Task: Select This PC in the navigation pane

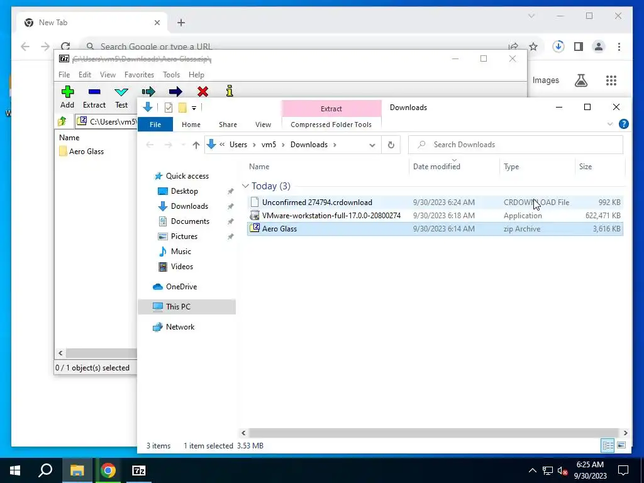Action: click(187, 307)
